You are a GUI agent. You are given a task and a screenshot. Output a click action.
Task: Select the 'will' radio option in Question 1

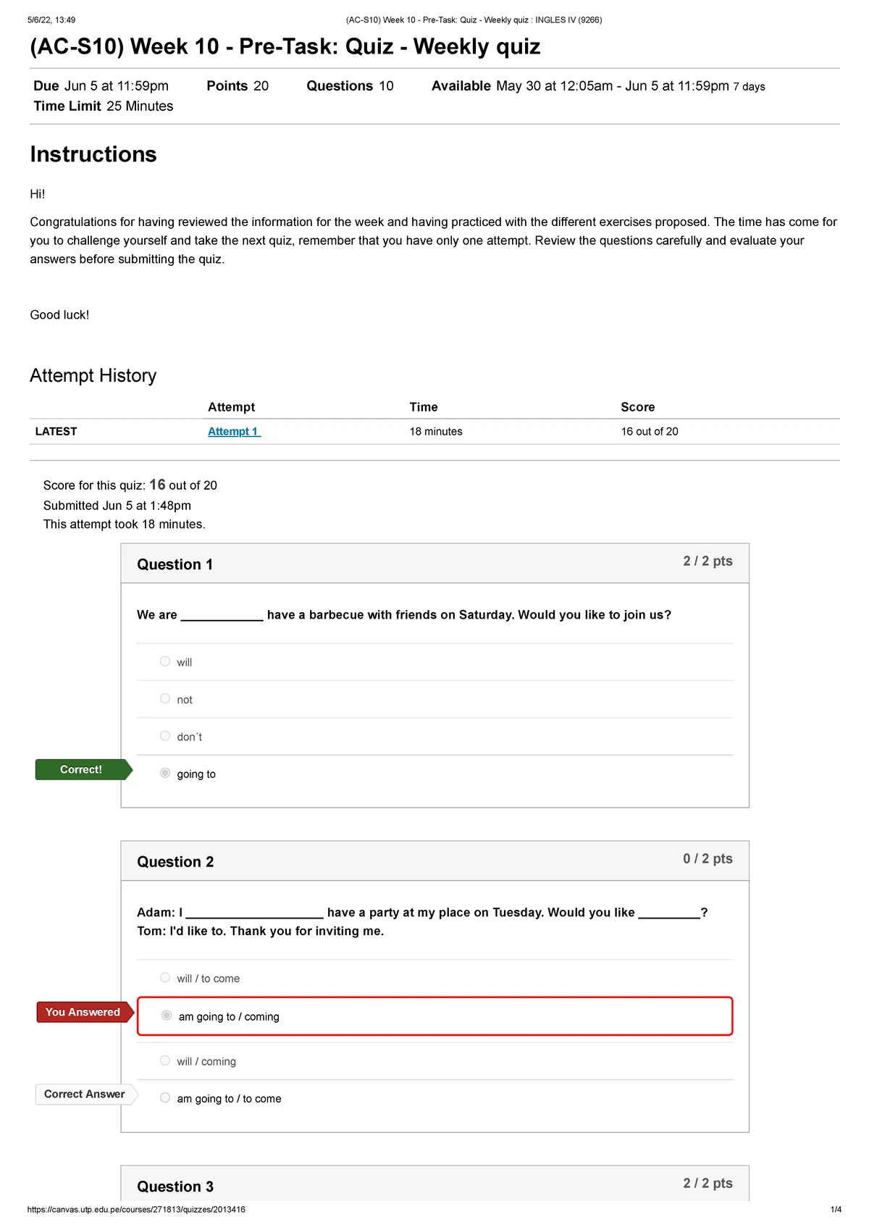point(165,661)
